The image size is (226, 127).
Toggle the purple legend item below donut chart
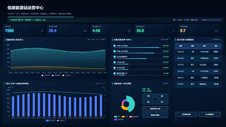(x=115, y=120)
